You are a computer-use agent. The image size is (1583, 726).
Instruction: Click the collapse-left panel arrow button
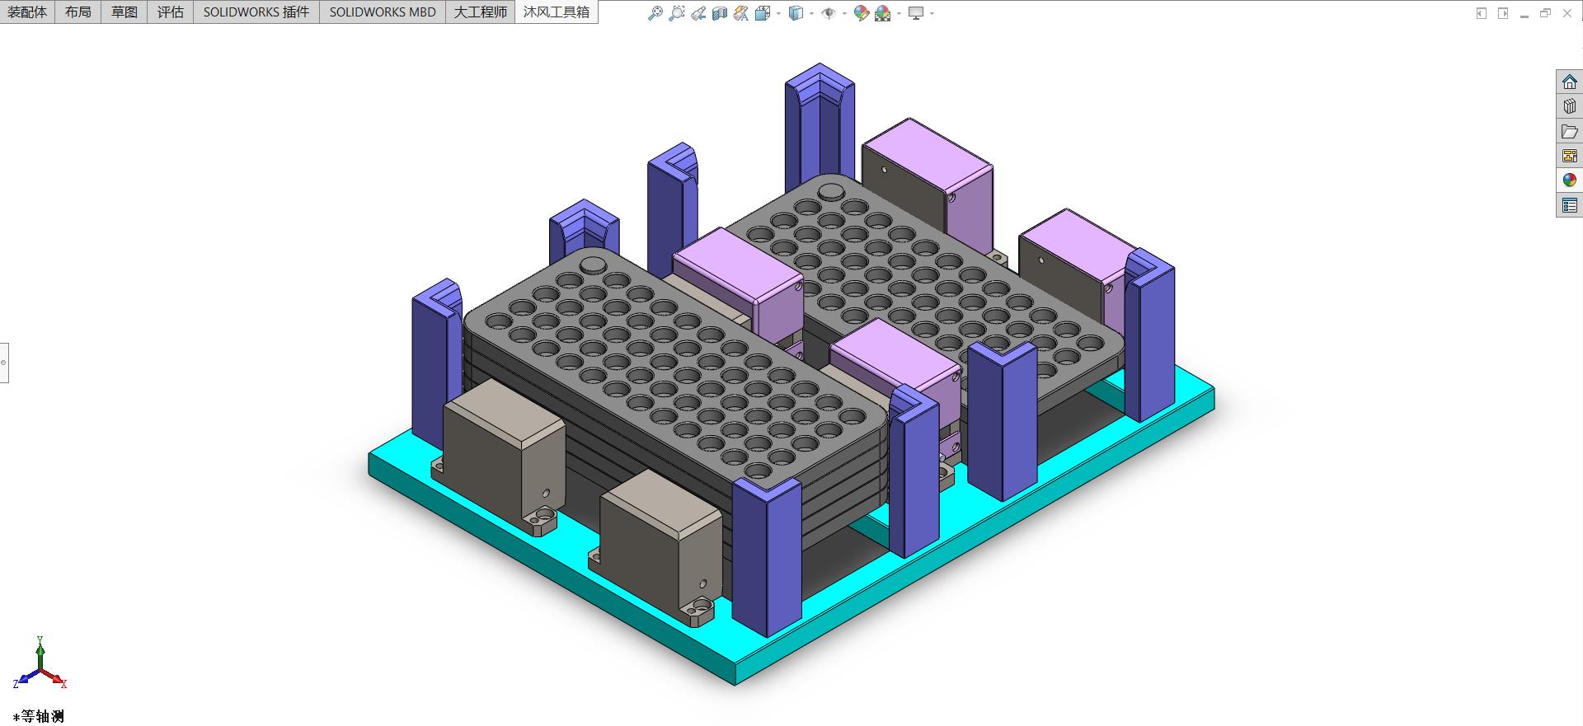(x=1482, y=13)
